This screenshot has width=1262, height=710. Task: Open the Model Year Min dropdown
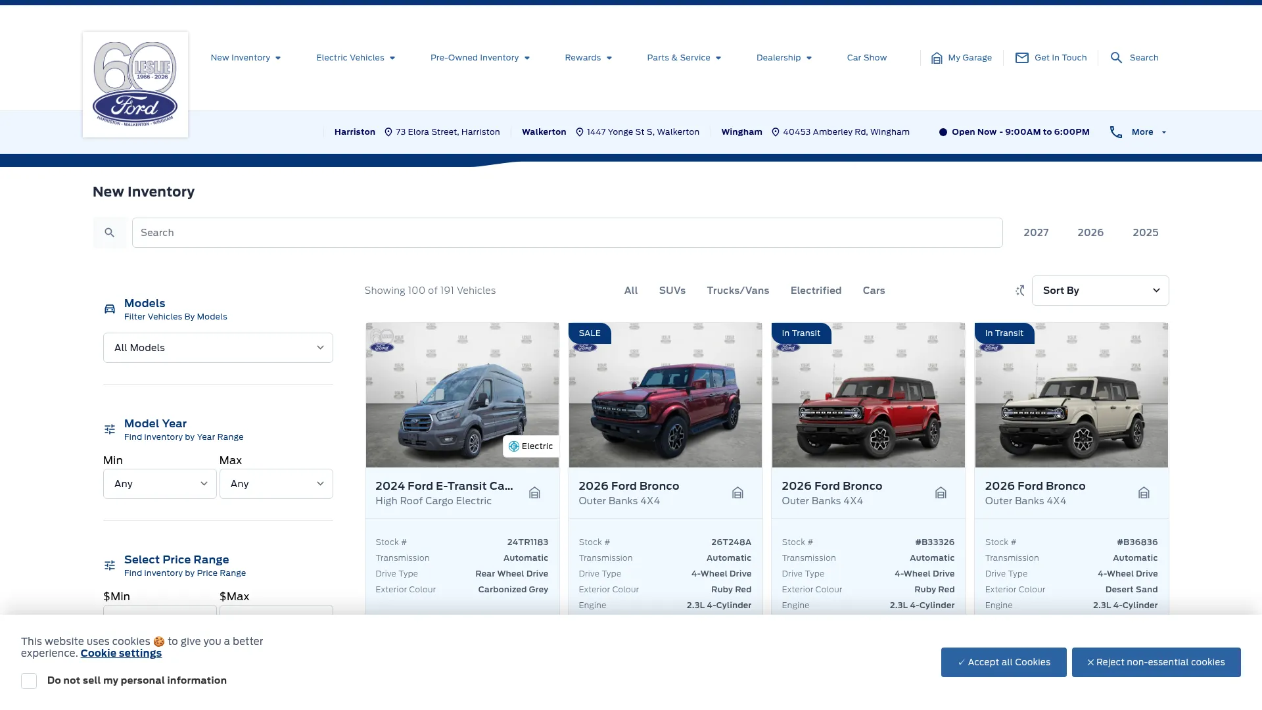[160, 484]
